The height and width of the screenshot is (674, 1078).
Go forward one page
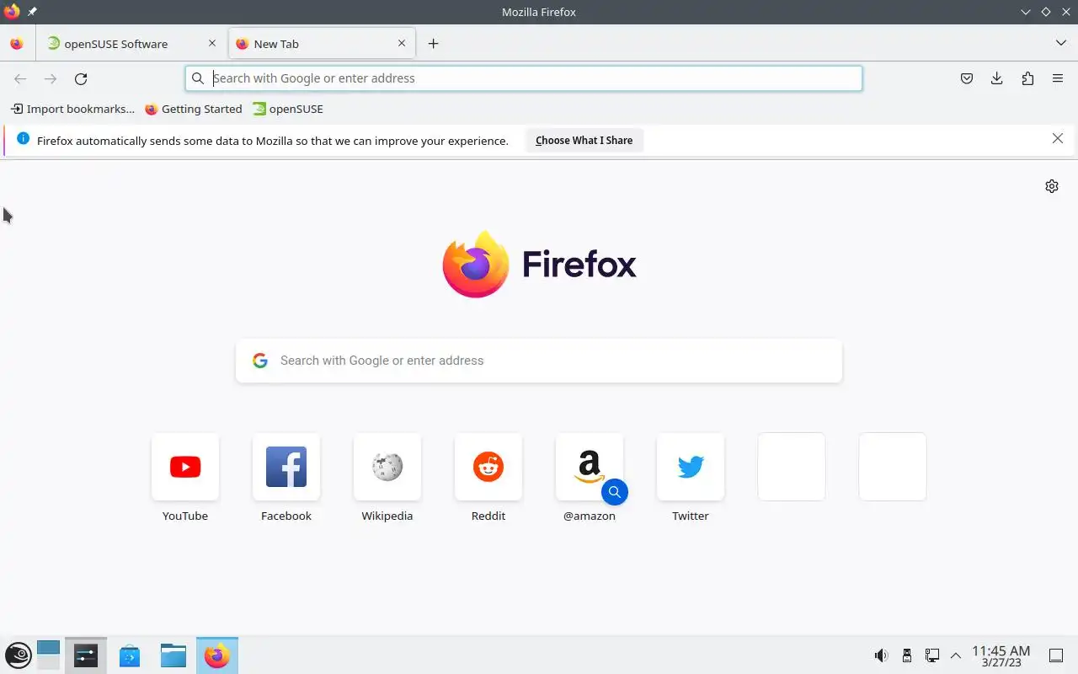[x=51, y=78]
